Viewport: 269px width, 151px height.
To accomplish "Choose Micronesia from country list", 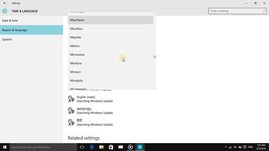I will pyautogui.click(x=111, y=55).
